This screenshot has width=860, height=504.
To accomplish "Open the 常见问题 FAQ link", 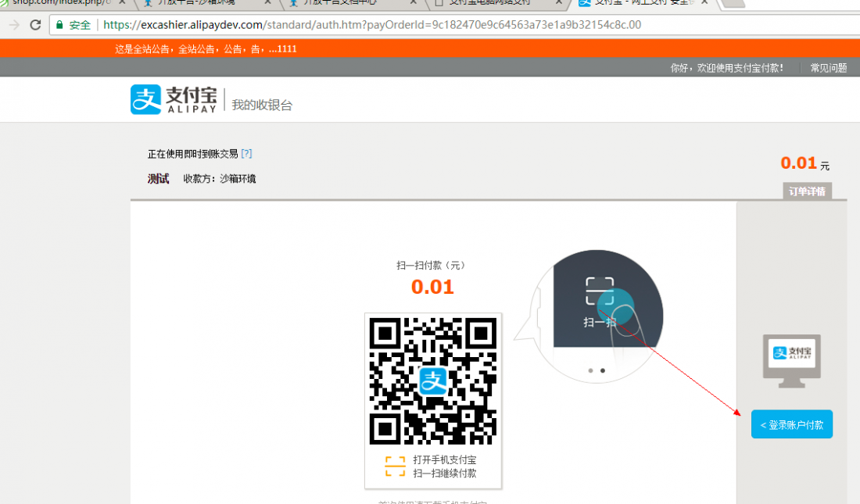I will pyautogui.click(x=828, y=68).
